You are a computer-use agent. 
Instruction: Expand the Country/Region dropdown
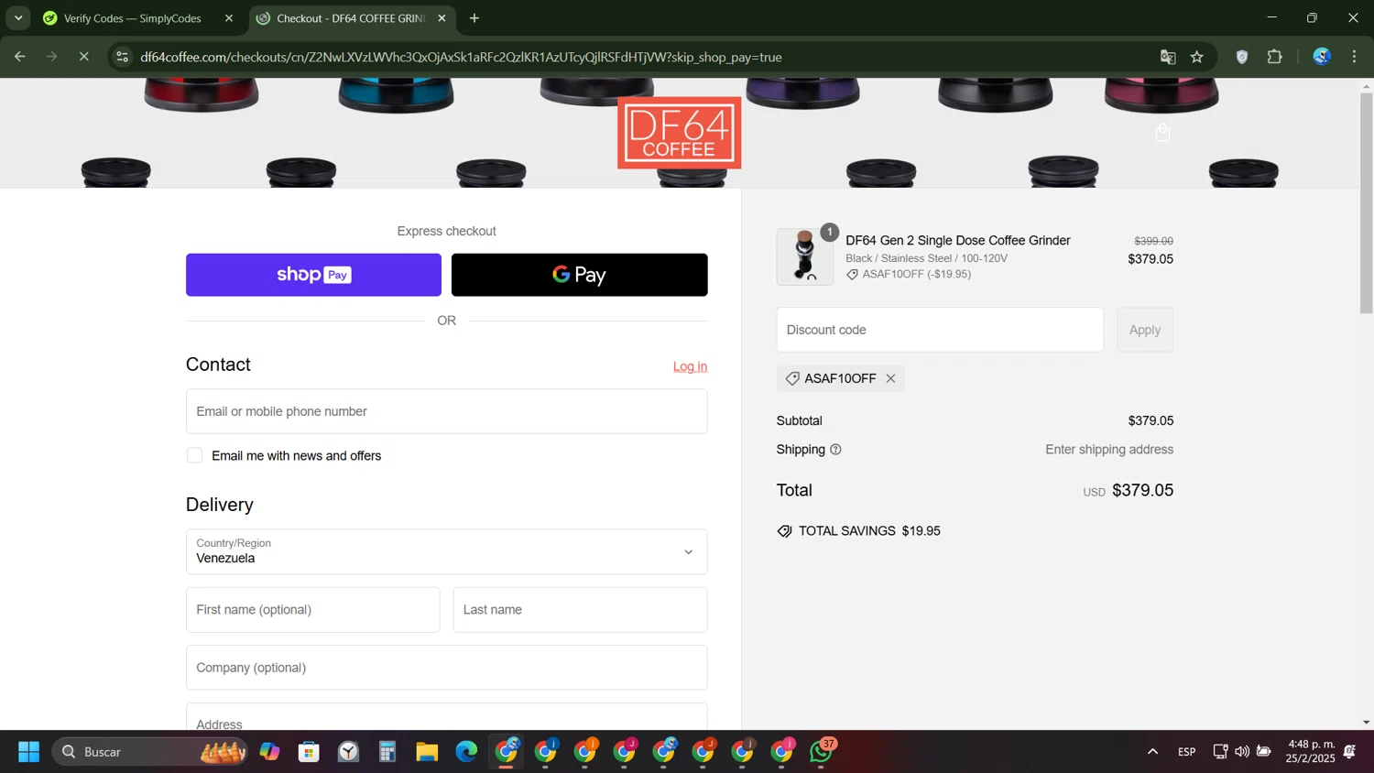[446, 551]
